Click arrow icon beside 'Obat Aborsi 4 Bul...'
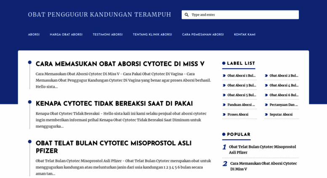This screenshot has height=178, width=327. coord(266,85)
